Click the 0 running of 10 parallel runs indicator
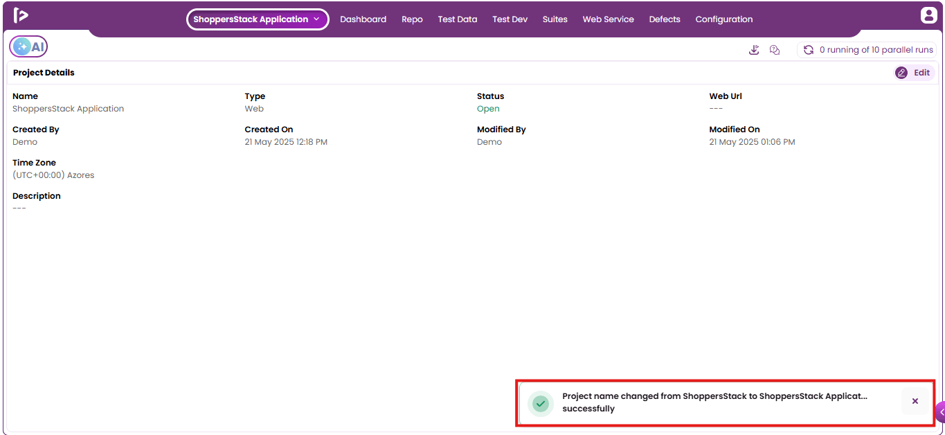 coord(867,50)
